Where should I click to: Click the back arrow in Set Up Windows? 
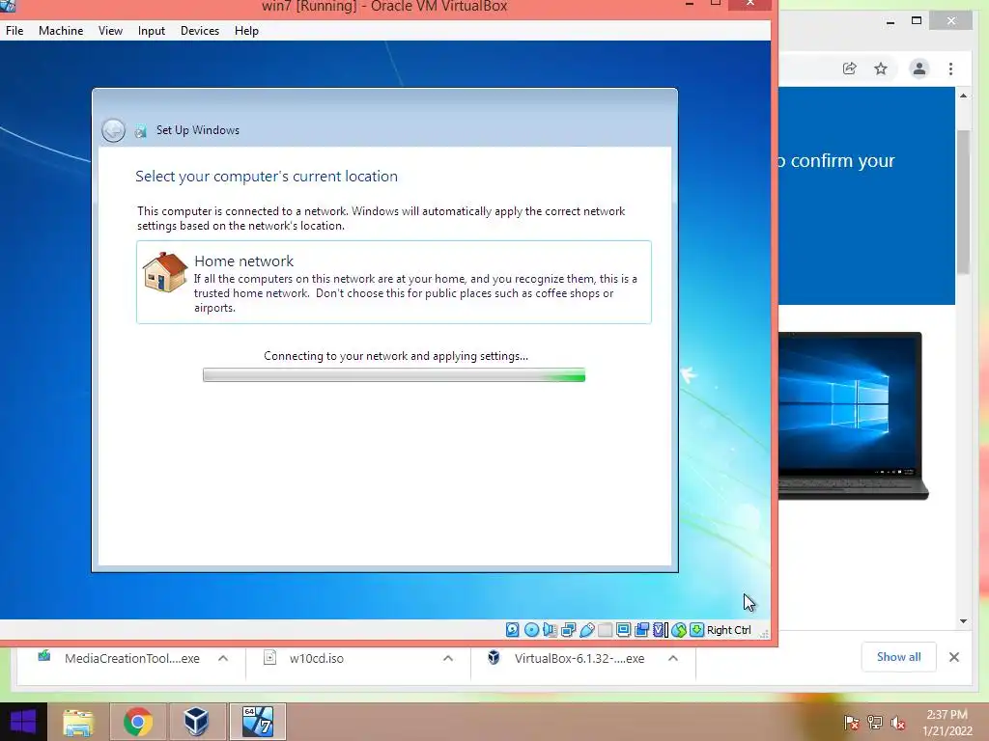click(114, 130)
